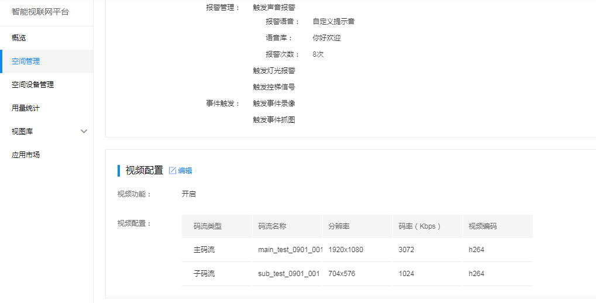596x303 pixels.
Task: Select h264 in the 主码流 row
Action: point(476,250)
